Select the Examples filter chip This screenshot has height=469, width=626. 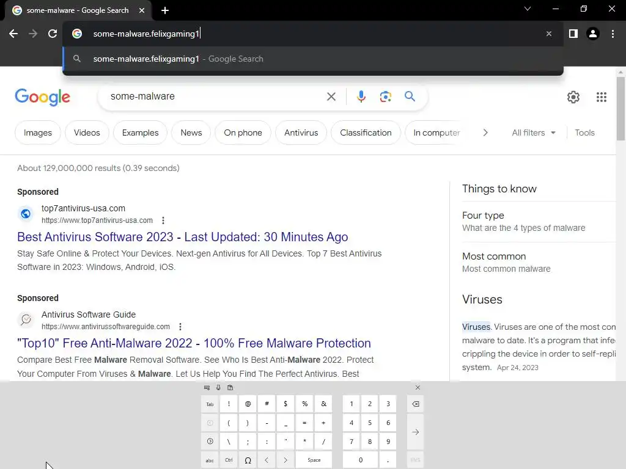[x=140, y=133]
